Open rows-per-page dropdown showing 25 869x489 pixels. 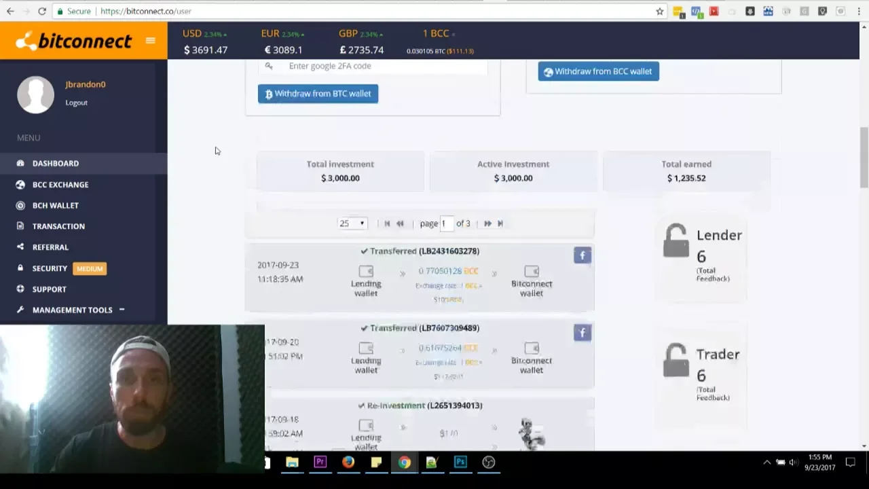[352, 223]
